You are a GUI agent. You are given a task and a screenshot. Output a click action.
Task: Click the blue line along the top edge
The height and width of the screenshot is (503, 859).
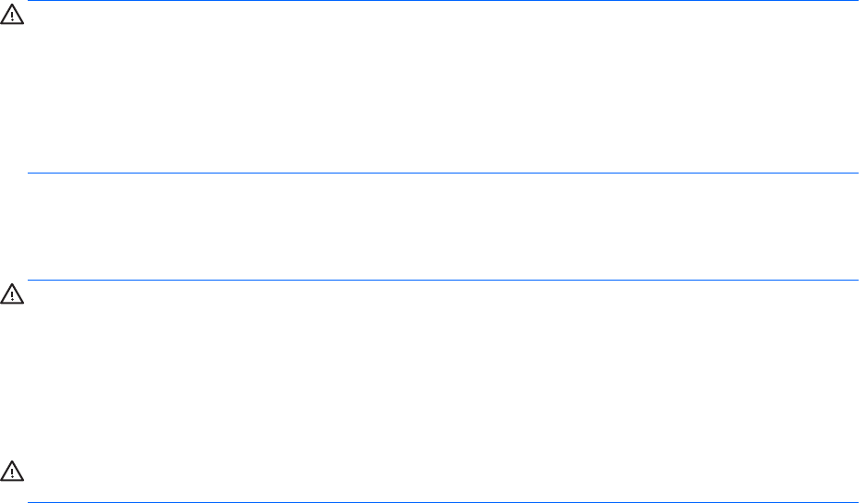(443, 1)
